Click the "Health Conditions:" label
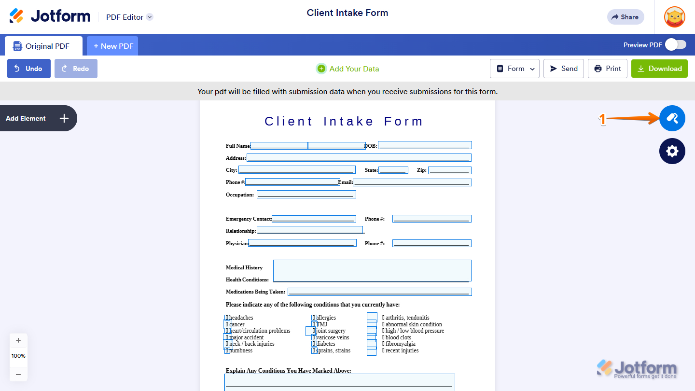 pos(247,279)
